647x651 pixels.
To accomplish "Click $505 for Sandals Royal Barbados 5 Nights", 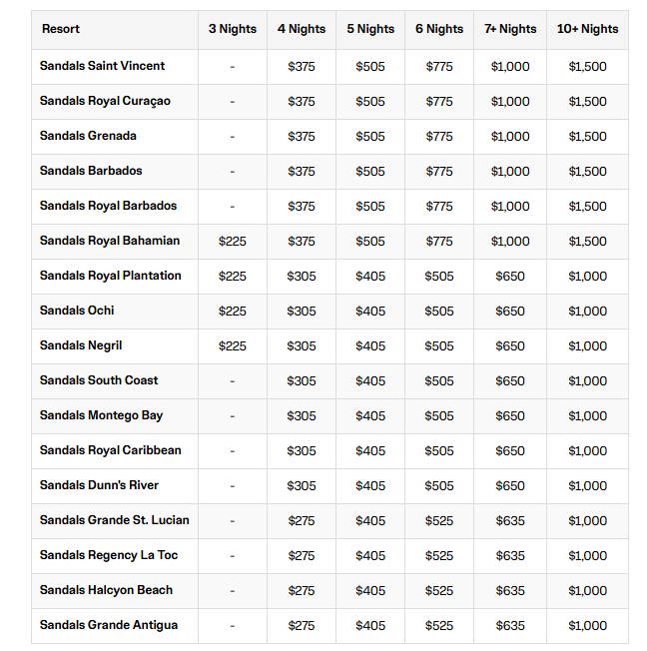I will click(x=370, y=206).
